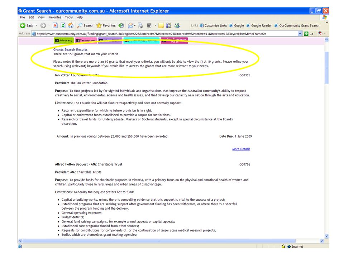Image resolution: width=344 pixels, height=258 pixels.
Task: Click the vertical scrollbar up arrow
Action: coord(326,40)
